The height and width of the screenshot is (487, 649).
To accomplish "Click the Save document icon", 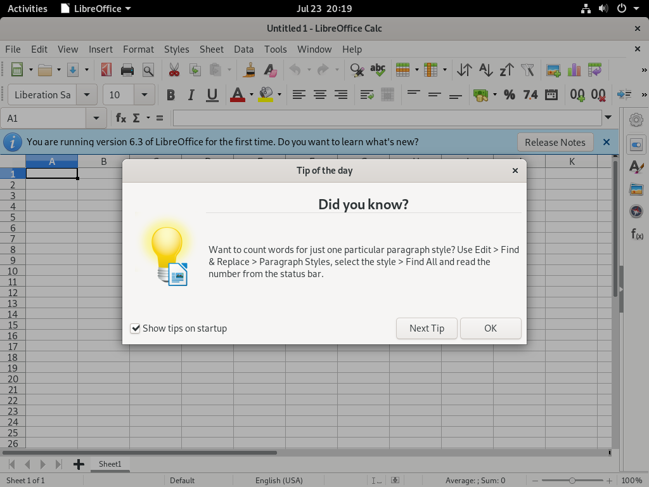I will 73,70.
